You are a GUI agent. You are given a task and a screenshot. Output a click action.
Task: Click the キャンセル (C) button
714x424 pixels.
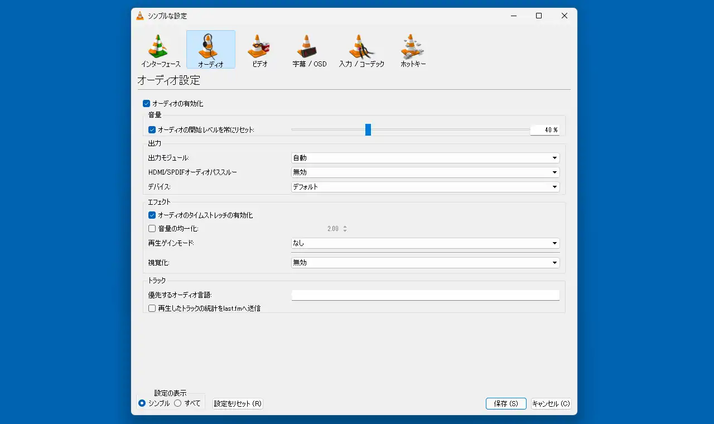pyautogui.click(x=551, y=403)
